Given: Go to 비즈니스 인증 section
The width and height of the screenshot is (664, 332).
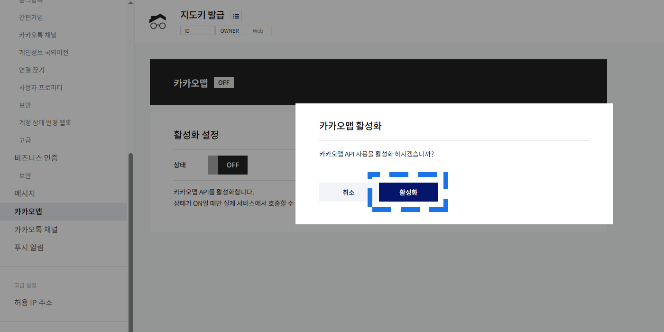Looking at the screenshot, I should coord(36,158).
